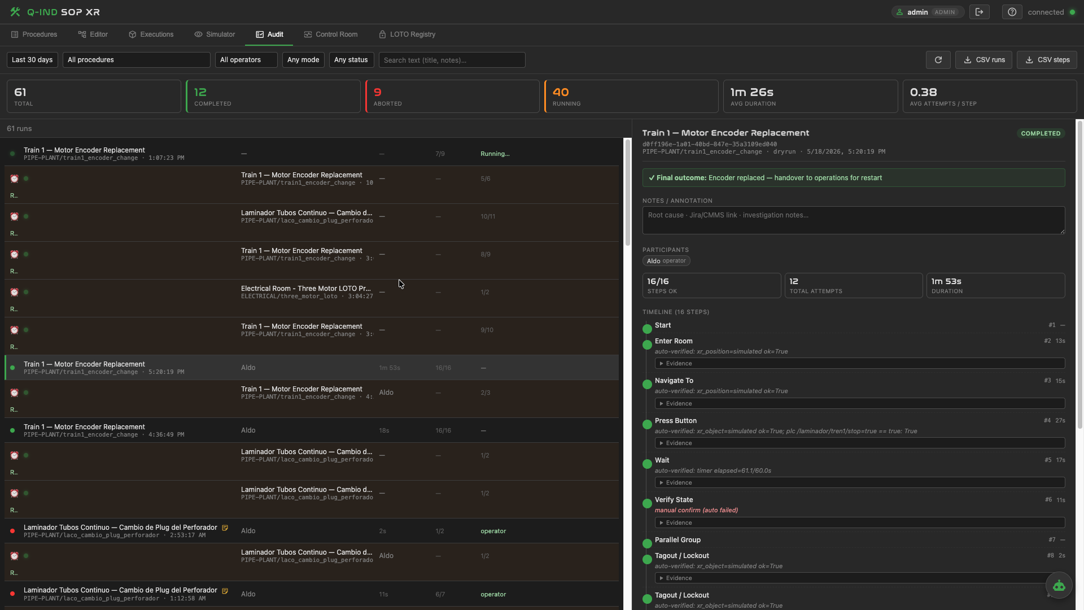
Task: Expand Evidence under Press Button step
Action: coord(860,443)
